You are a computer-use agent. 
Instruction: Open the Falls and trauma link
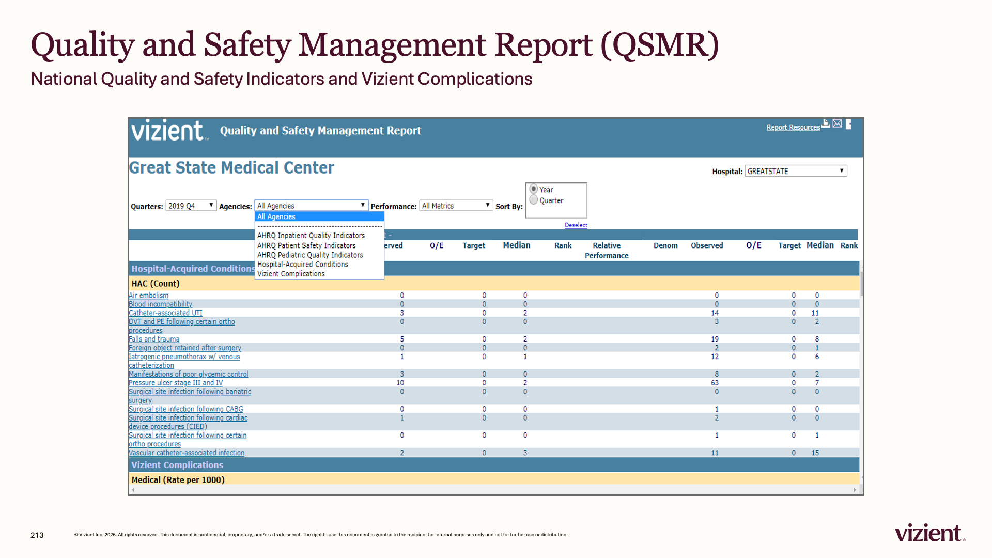click(154, 339)
